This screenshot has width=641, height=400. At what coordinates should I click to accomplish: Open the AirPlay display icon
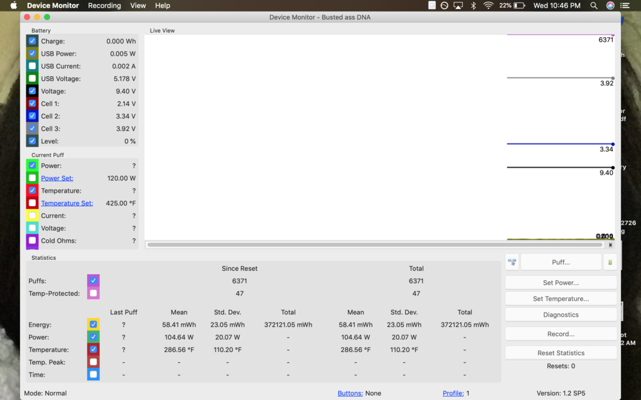(x=458, y=6)
